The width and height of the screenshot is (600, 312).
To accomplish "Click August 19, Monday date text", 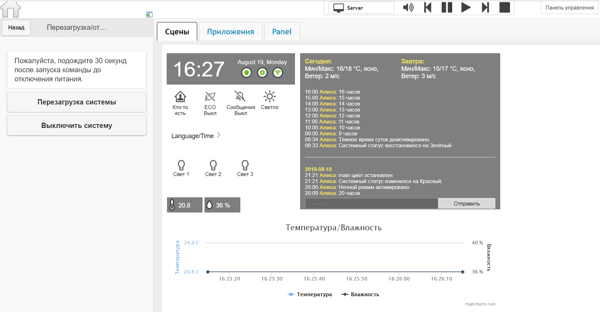I will click(262, 62).
